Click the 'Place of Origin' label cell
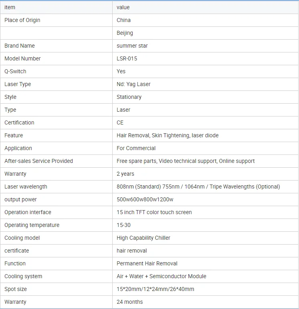Viewport: 299px width, 309px height. pos(22,20)
